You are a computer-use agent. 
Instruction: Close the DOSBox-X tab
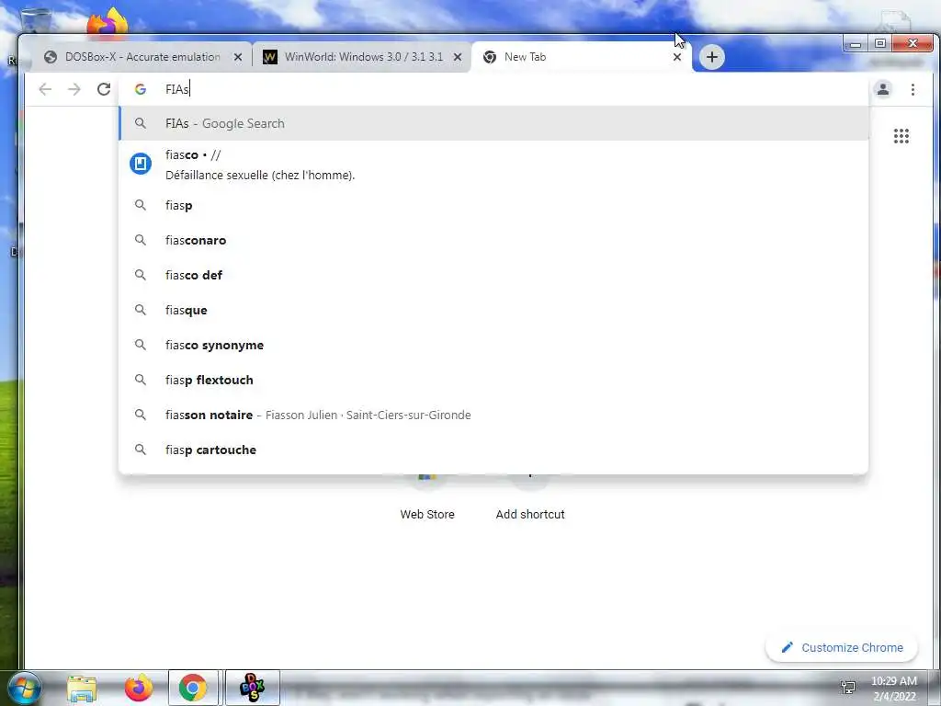click(x=238, y=57)
